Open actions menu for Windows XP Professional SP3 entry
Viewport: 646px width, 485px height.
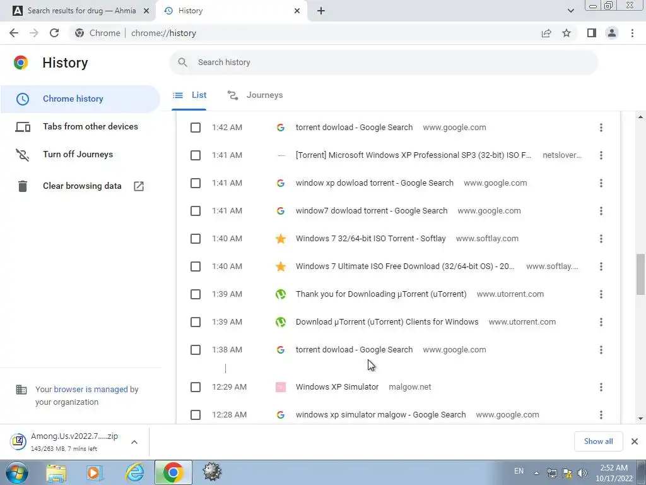[x=601, y=155]
